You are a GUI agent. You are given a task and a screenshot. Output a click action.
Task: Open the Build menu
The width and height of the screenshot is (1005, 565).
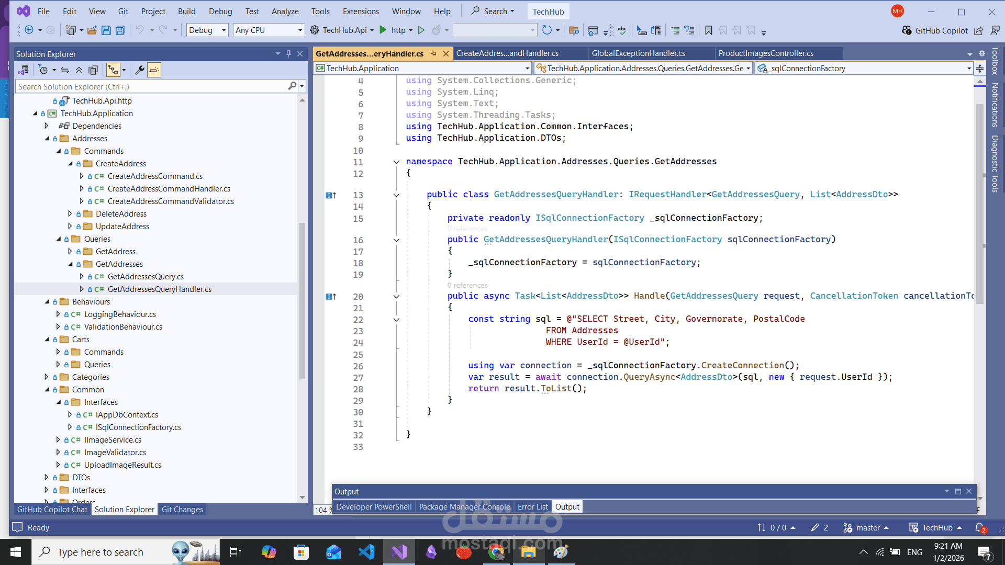pos(186,11)
